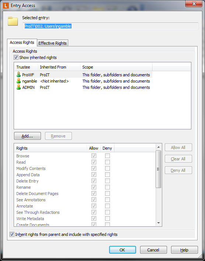This screenshot has height=261, width=205.
Task: Toggle Inherit rights from parent checkbox
Action: pyautogui.click(x=12, y=234)
